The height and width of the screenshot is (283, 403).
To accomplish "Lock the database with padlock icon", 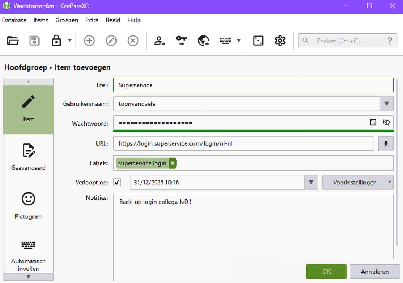I will pos(56,41).
